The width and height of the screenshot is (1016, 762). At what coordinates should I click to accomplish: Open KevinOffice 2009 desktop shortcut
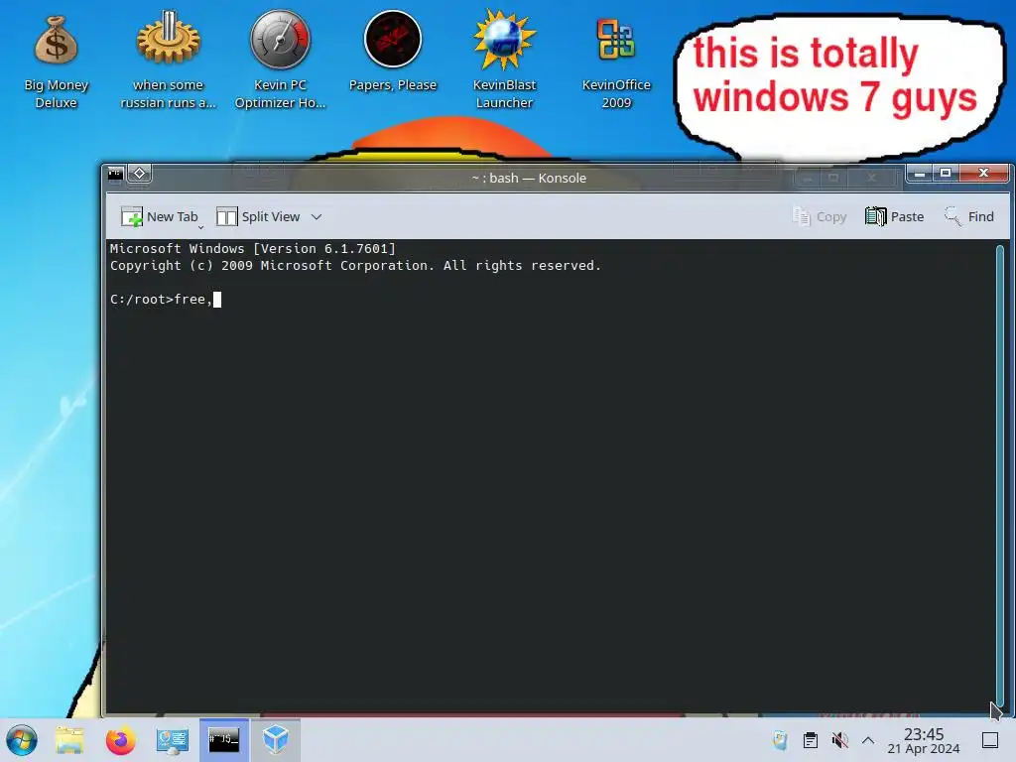[616, 62]
